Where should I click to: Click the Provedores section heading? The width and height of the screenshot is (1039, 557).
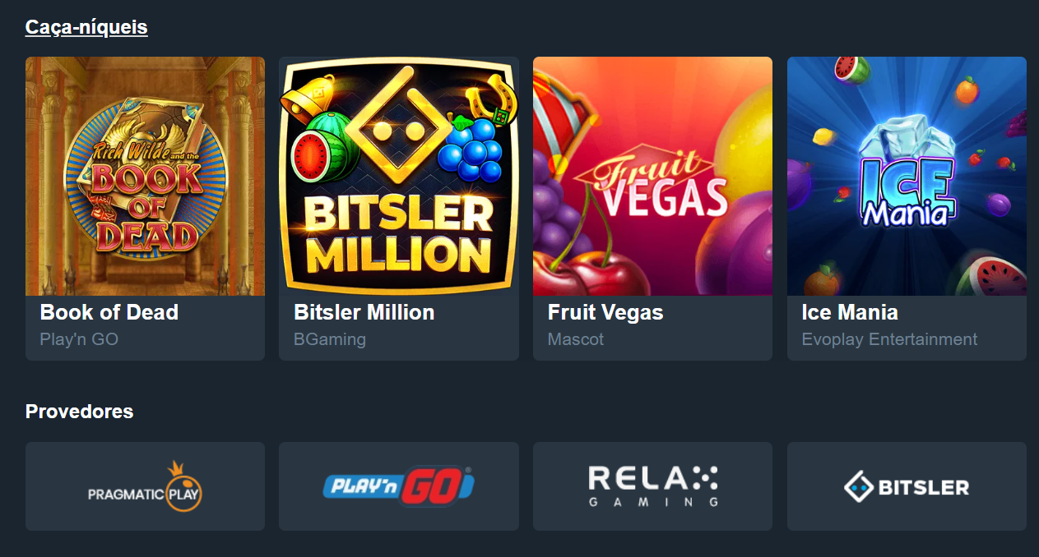tap(79, 411)
